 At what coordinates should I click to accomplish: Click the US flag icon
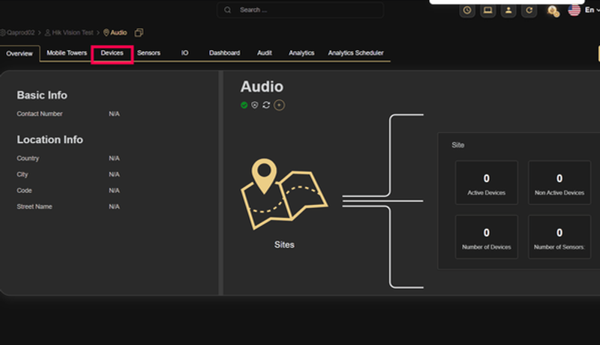point(574,10)
